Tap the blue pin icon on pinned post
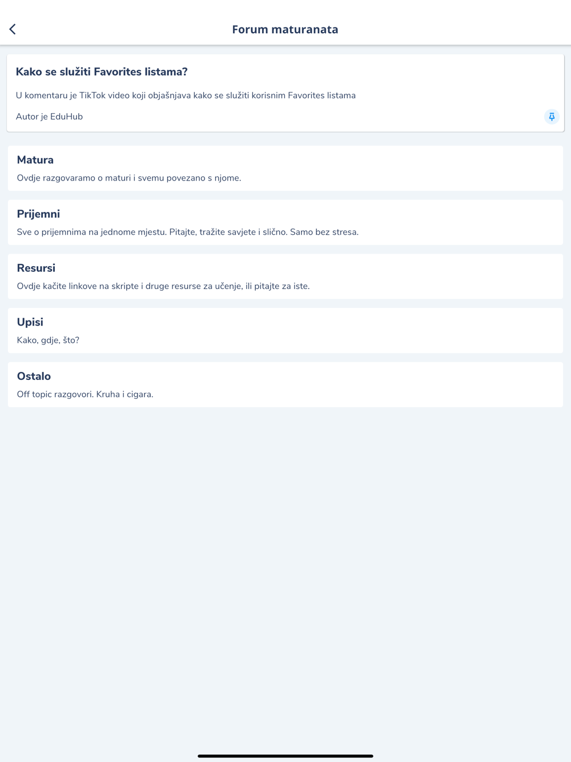 (x=552, y=117)
